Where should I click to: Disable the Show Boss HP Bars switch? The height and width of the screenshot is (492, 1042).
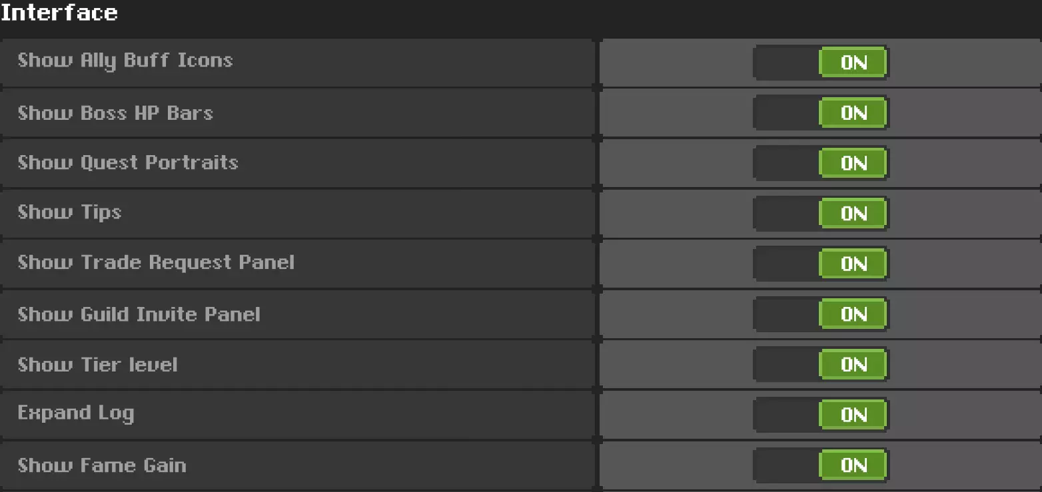(x=821, y=113)
